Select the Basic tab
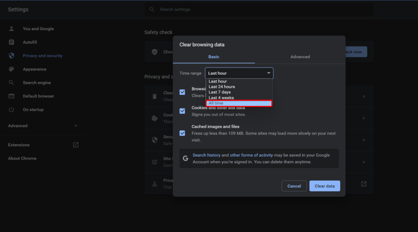 point(213,57)
